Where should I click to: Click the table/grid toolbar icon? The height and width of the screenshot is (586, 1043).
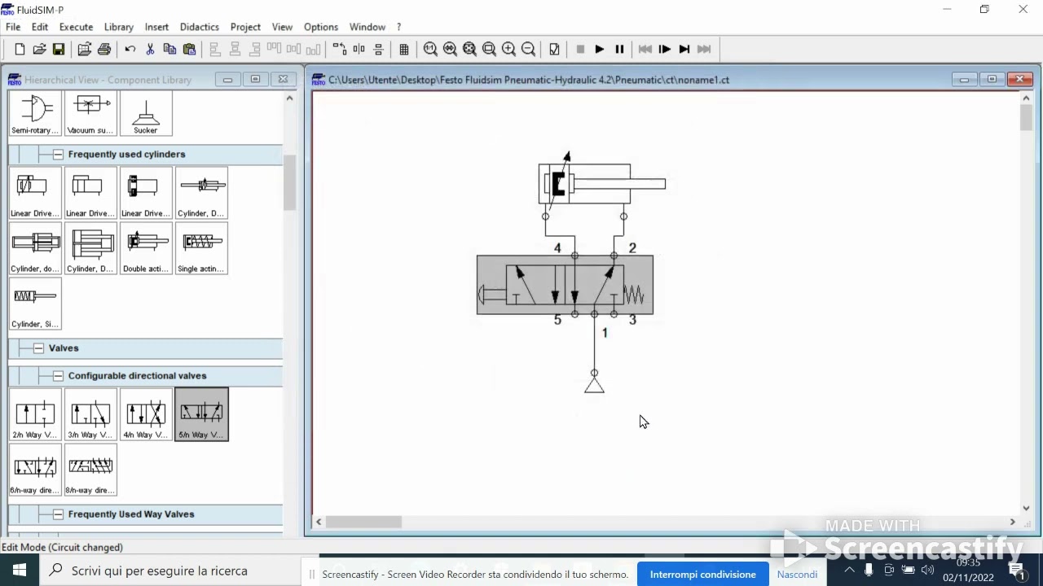pyautogui.click(x=404, y=50)
